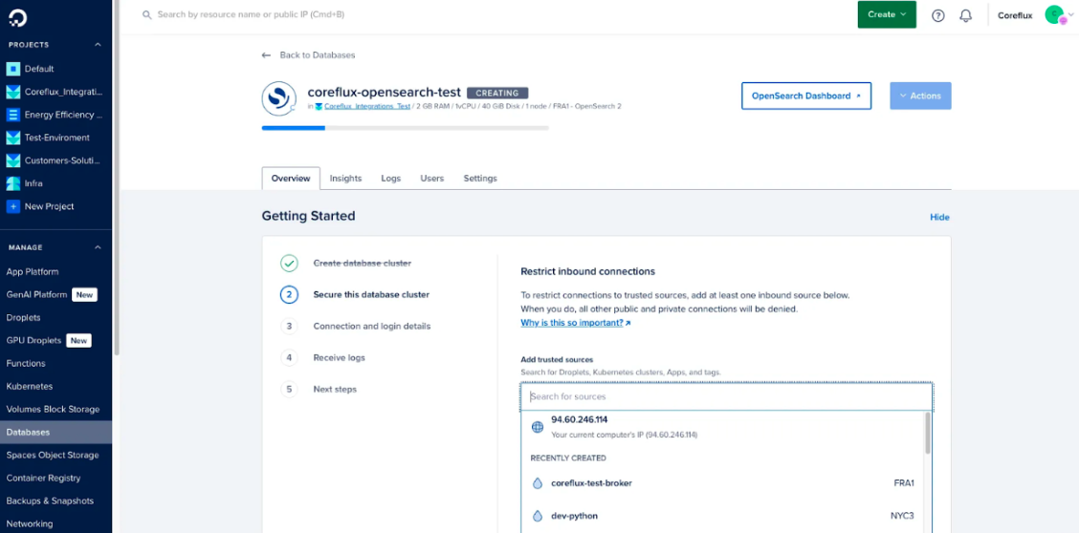
Task: Open the notifications bell
Action: point(965,15)
